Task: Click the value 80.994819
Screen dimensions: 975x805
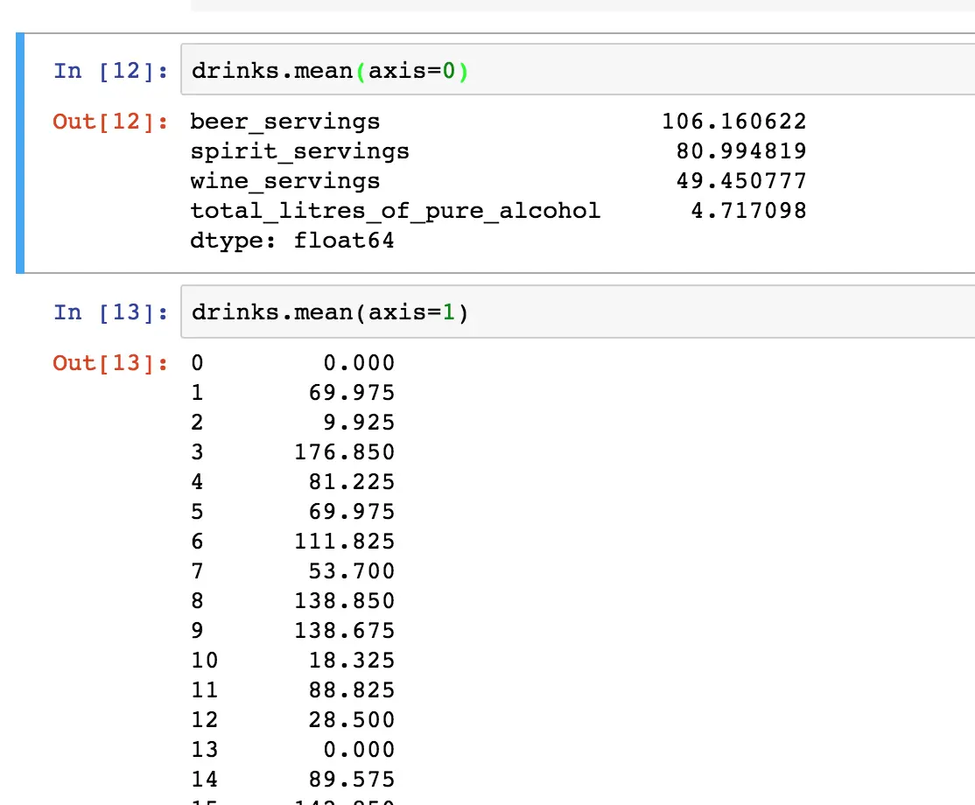Action: click(x=742, y=151)
